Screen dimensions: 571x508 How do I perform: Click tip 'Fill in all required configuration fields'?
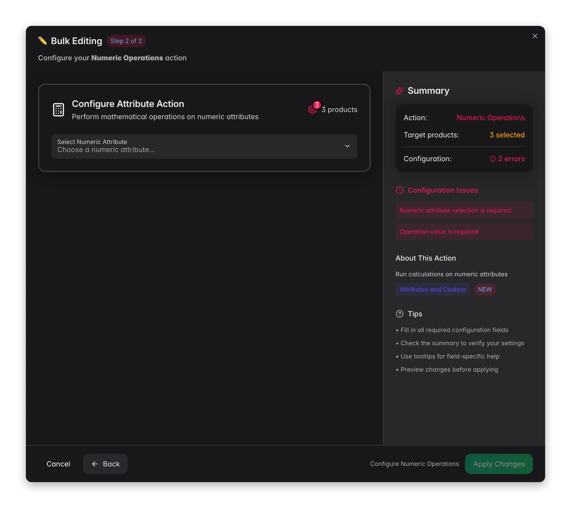tap(454, 330)
